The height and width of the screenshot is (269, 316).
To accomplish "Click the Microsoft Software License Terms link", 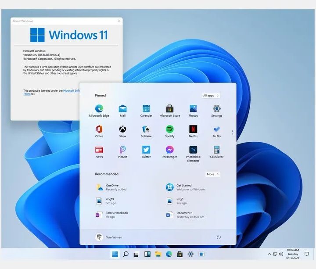I will (x=72, y=91).
